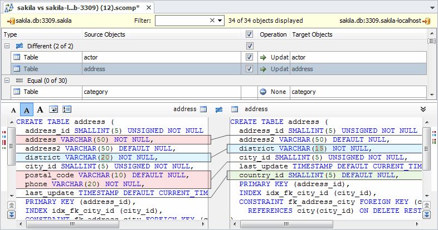Image resolution: width=438 pixels, height=230 pixels.
Task: Collapse the Different (2 of 2) group
Action: [x=7, y=46]
